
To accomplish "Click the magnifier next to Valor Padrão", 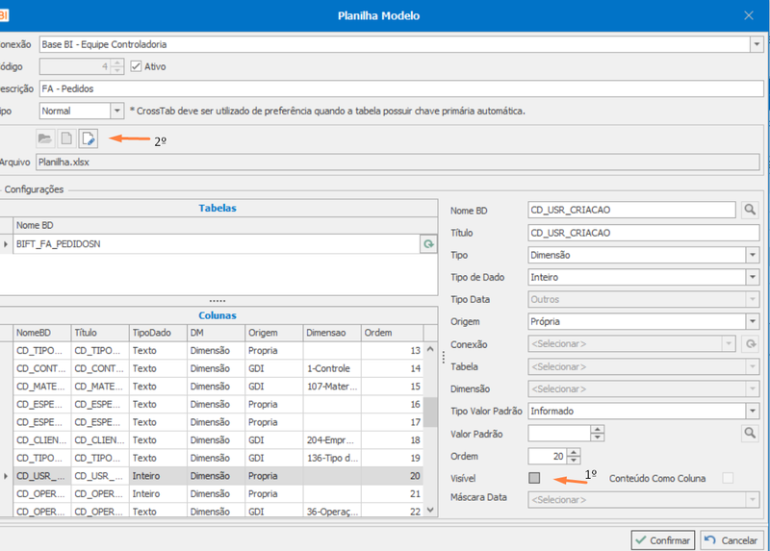I will (x=750, y=434).
